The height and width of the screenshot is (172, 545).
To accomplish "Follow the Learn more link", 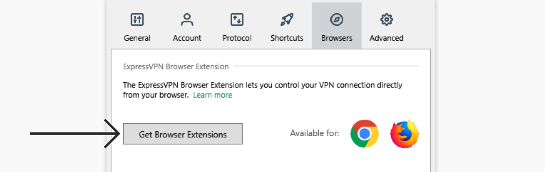I will click(213, 95).
